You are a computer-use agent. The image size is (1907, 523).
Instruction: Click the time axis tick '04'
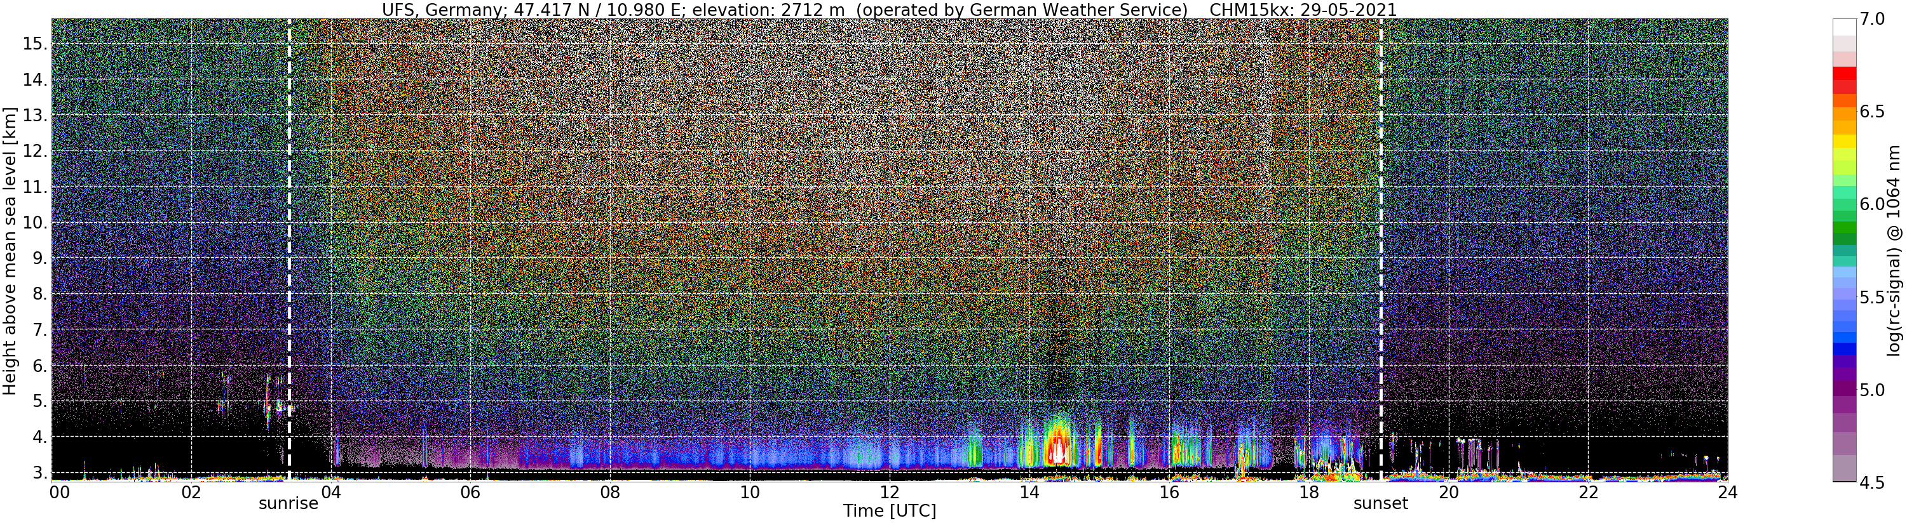tap(331, 492)
